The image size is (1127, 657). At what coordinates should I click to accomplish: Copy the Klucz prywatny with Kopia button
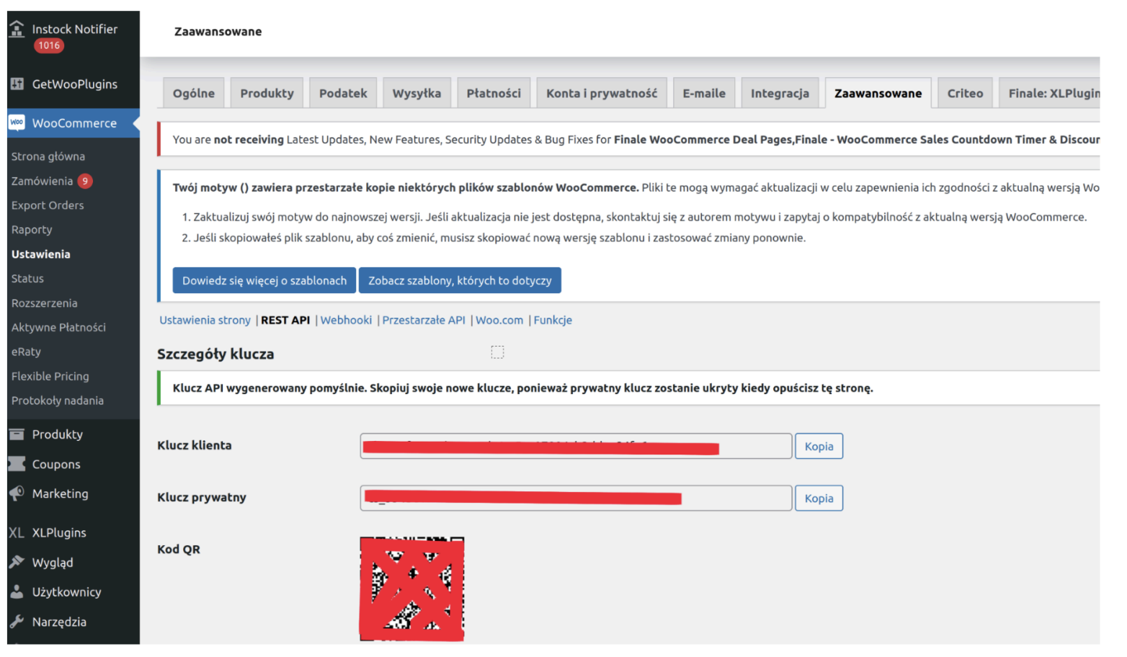click(819, 499)
